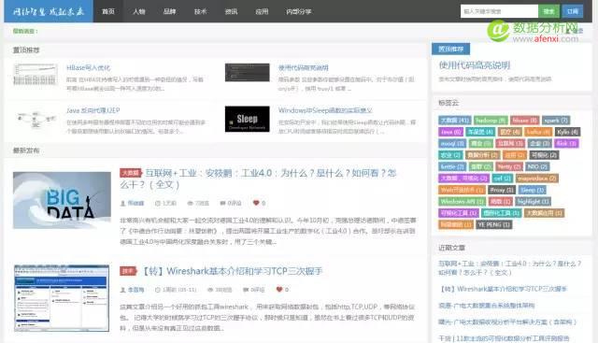Select the kettle tag in tag cloud
Image resolution: width=598 pixels, height=343 pixels.
pyautogui.click(x=452, y=166)
